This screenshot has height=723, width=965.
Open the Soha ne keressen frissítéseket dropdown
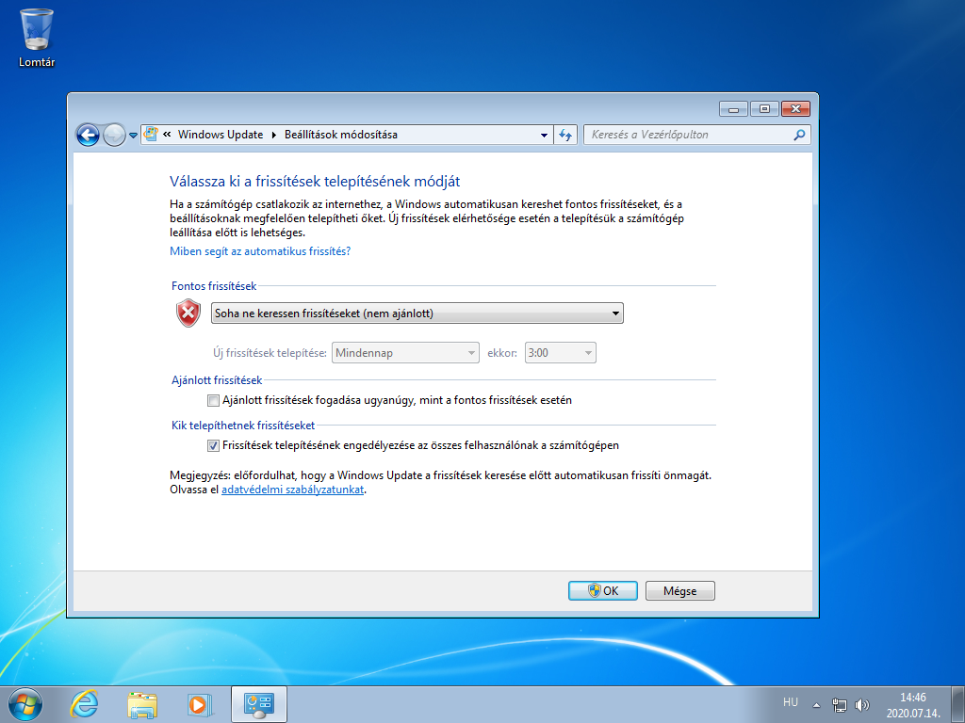click(417, 313)
